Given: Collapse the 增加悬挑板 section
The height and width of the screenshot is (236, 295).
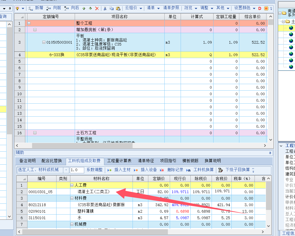Looking at the screenshot, I should coord(35,30).
